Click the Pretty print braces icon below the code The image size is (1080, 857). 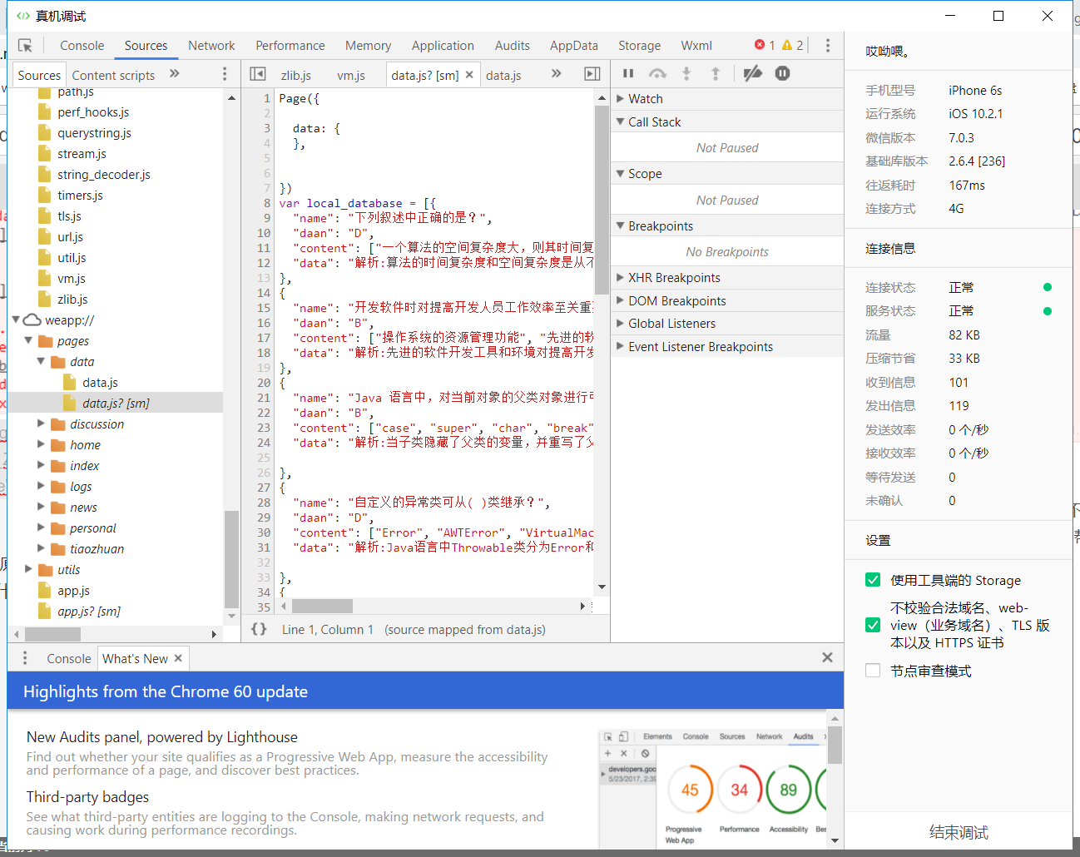click(259, 630)
